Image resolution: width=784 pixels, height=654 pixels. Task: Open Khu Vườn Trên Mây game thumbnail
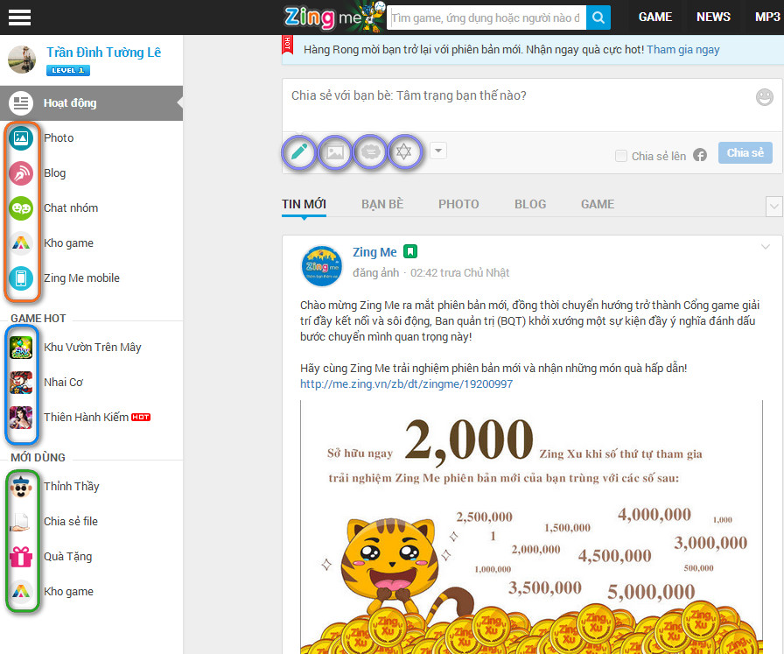21,348
